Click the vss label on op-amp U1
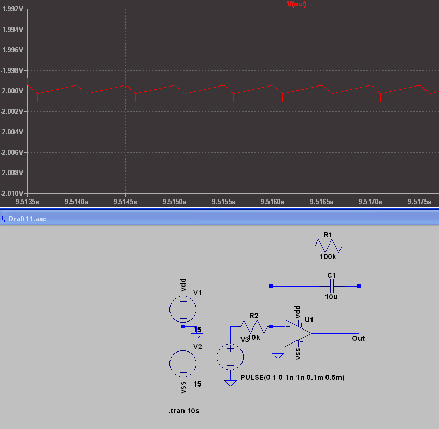Viewport: 439px width, 429px height. 298,354
